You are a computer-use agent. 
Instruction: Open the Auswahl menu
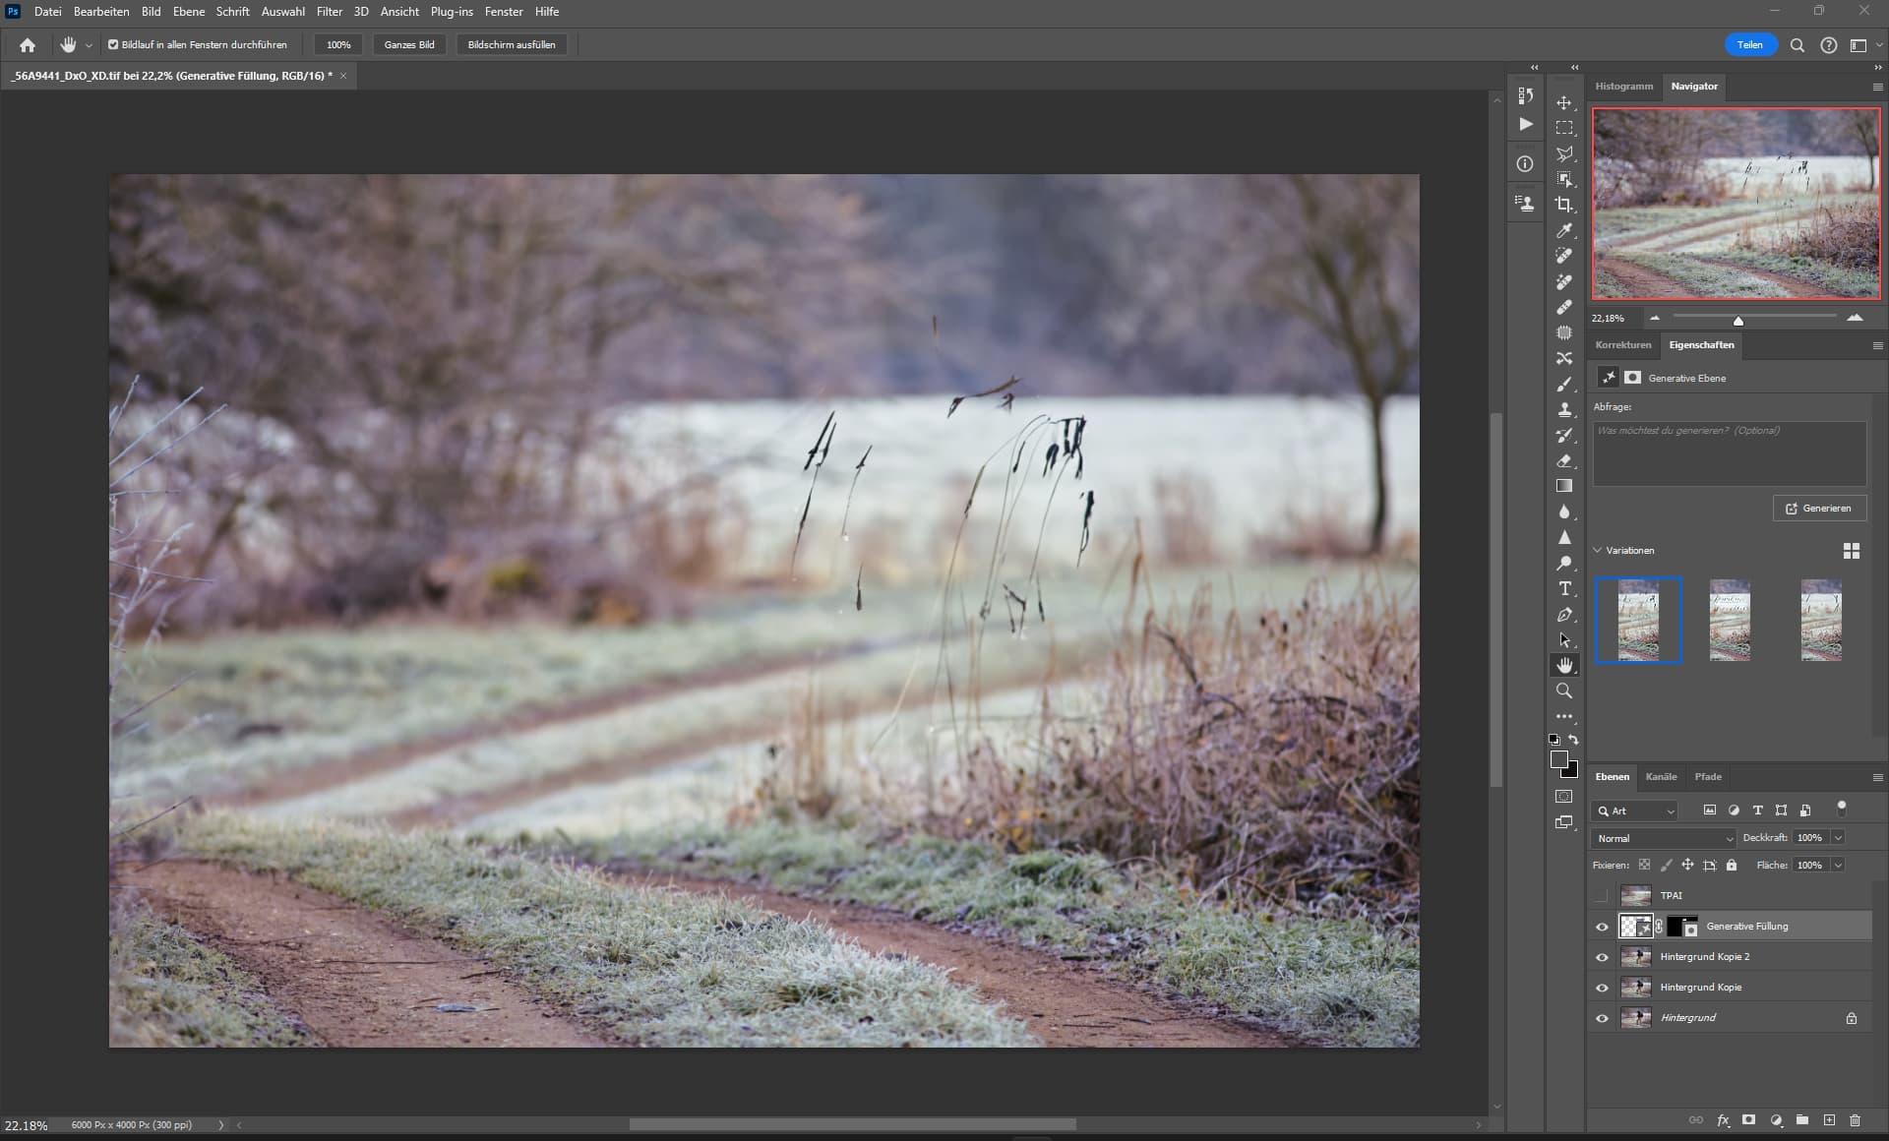pyautogui.click(x=282, y=12)
